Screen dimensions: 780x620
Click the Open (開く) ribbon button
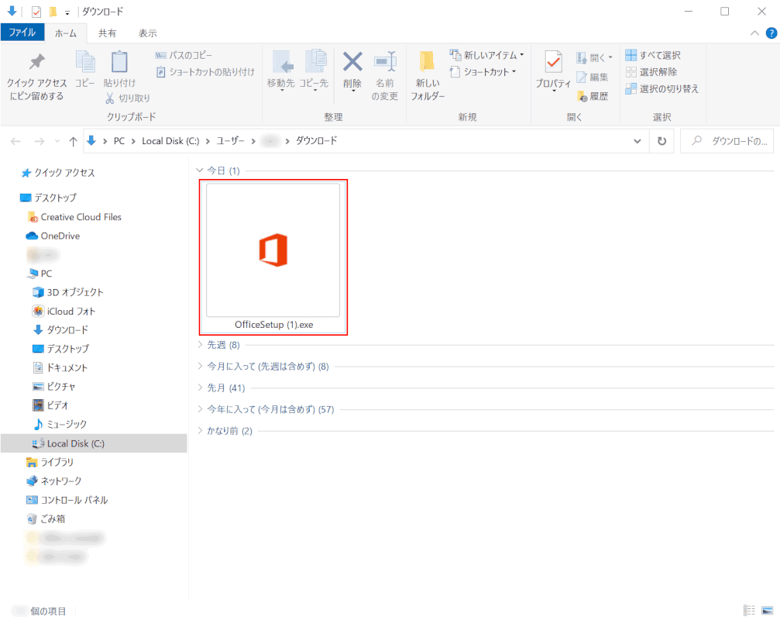[x=594, y=57]
